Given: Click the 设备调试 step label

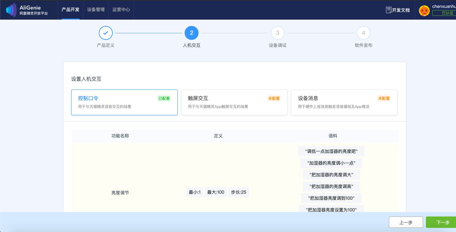Looking at the screenshot, I should (x=278, y=45).
